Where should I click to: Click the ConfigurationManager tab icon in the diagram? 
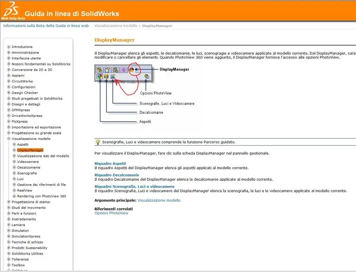click(116, 70)
